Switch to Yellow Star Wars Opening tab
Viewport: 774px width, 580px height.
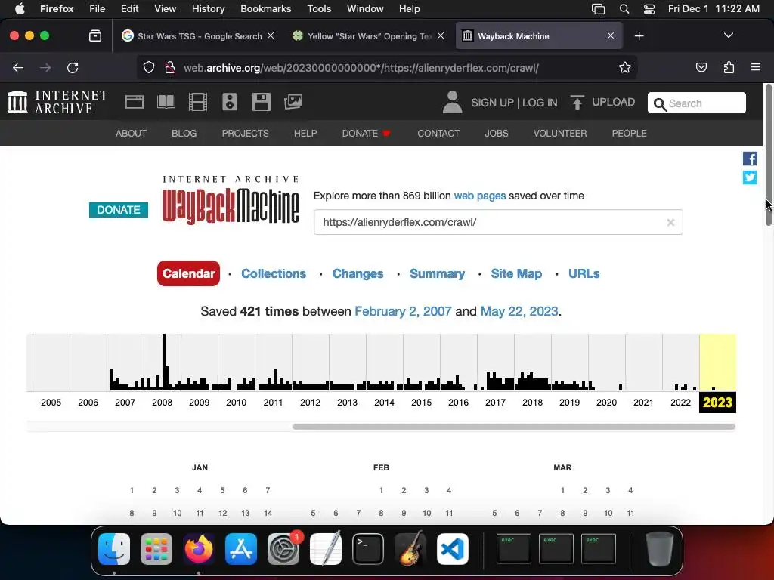pos(368,36)
